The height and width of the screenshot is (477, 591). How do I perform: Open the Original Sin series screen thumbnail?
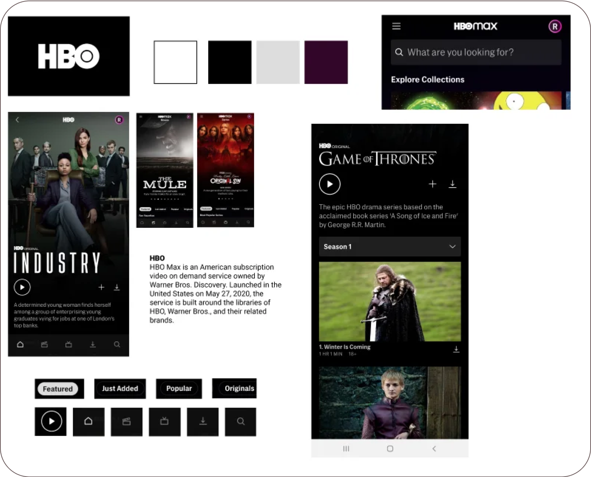(226, 170)
